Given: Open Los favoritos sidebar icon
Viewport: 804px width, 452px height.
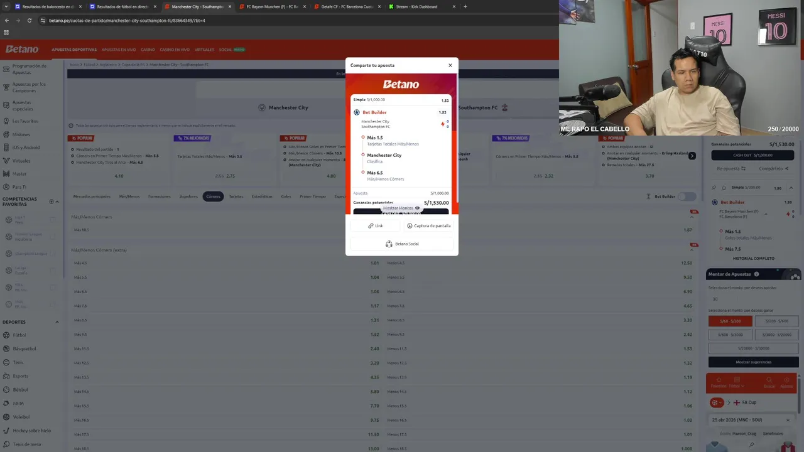Looking at the screenshot, I should tap(6, 121).
